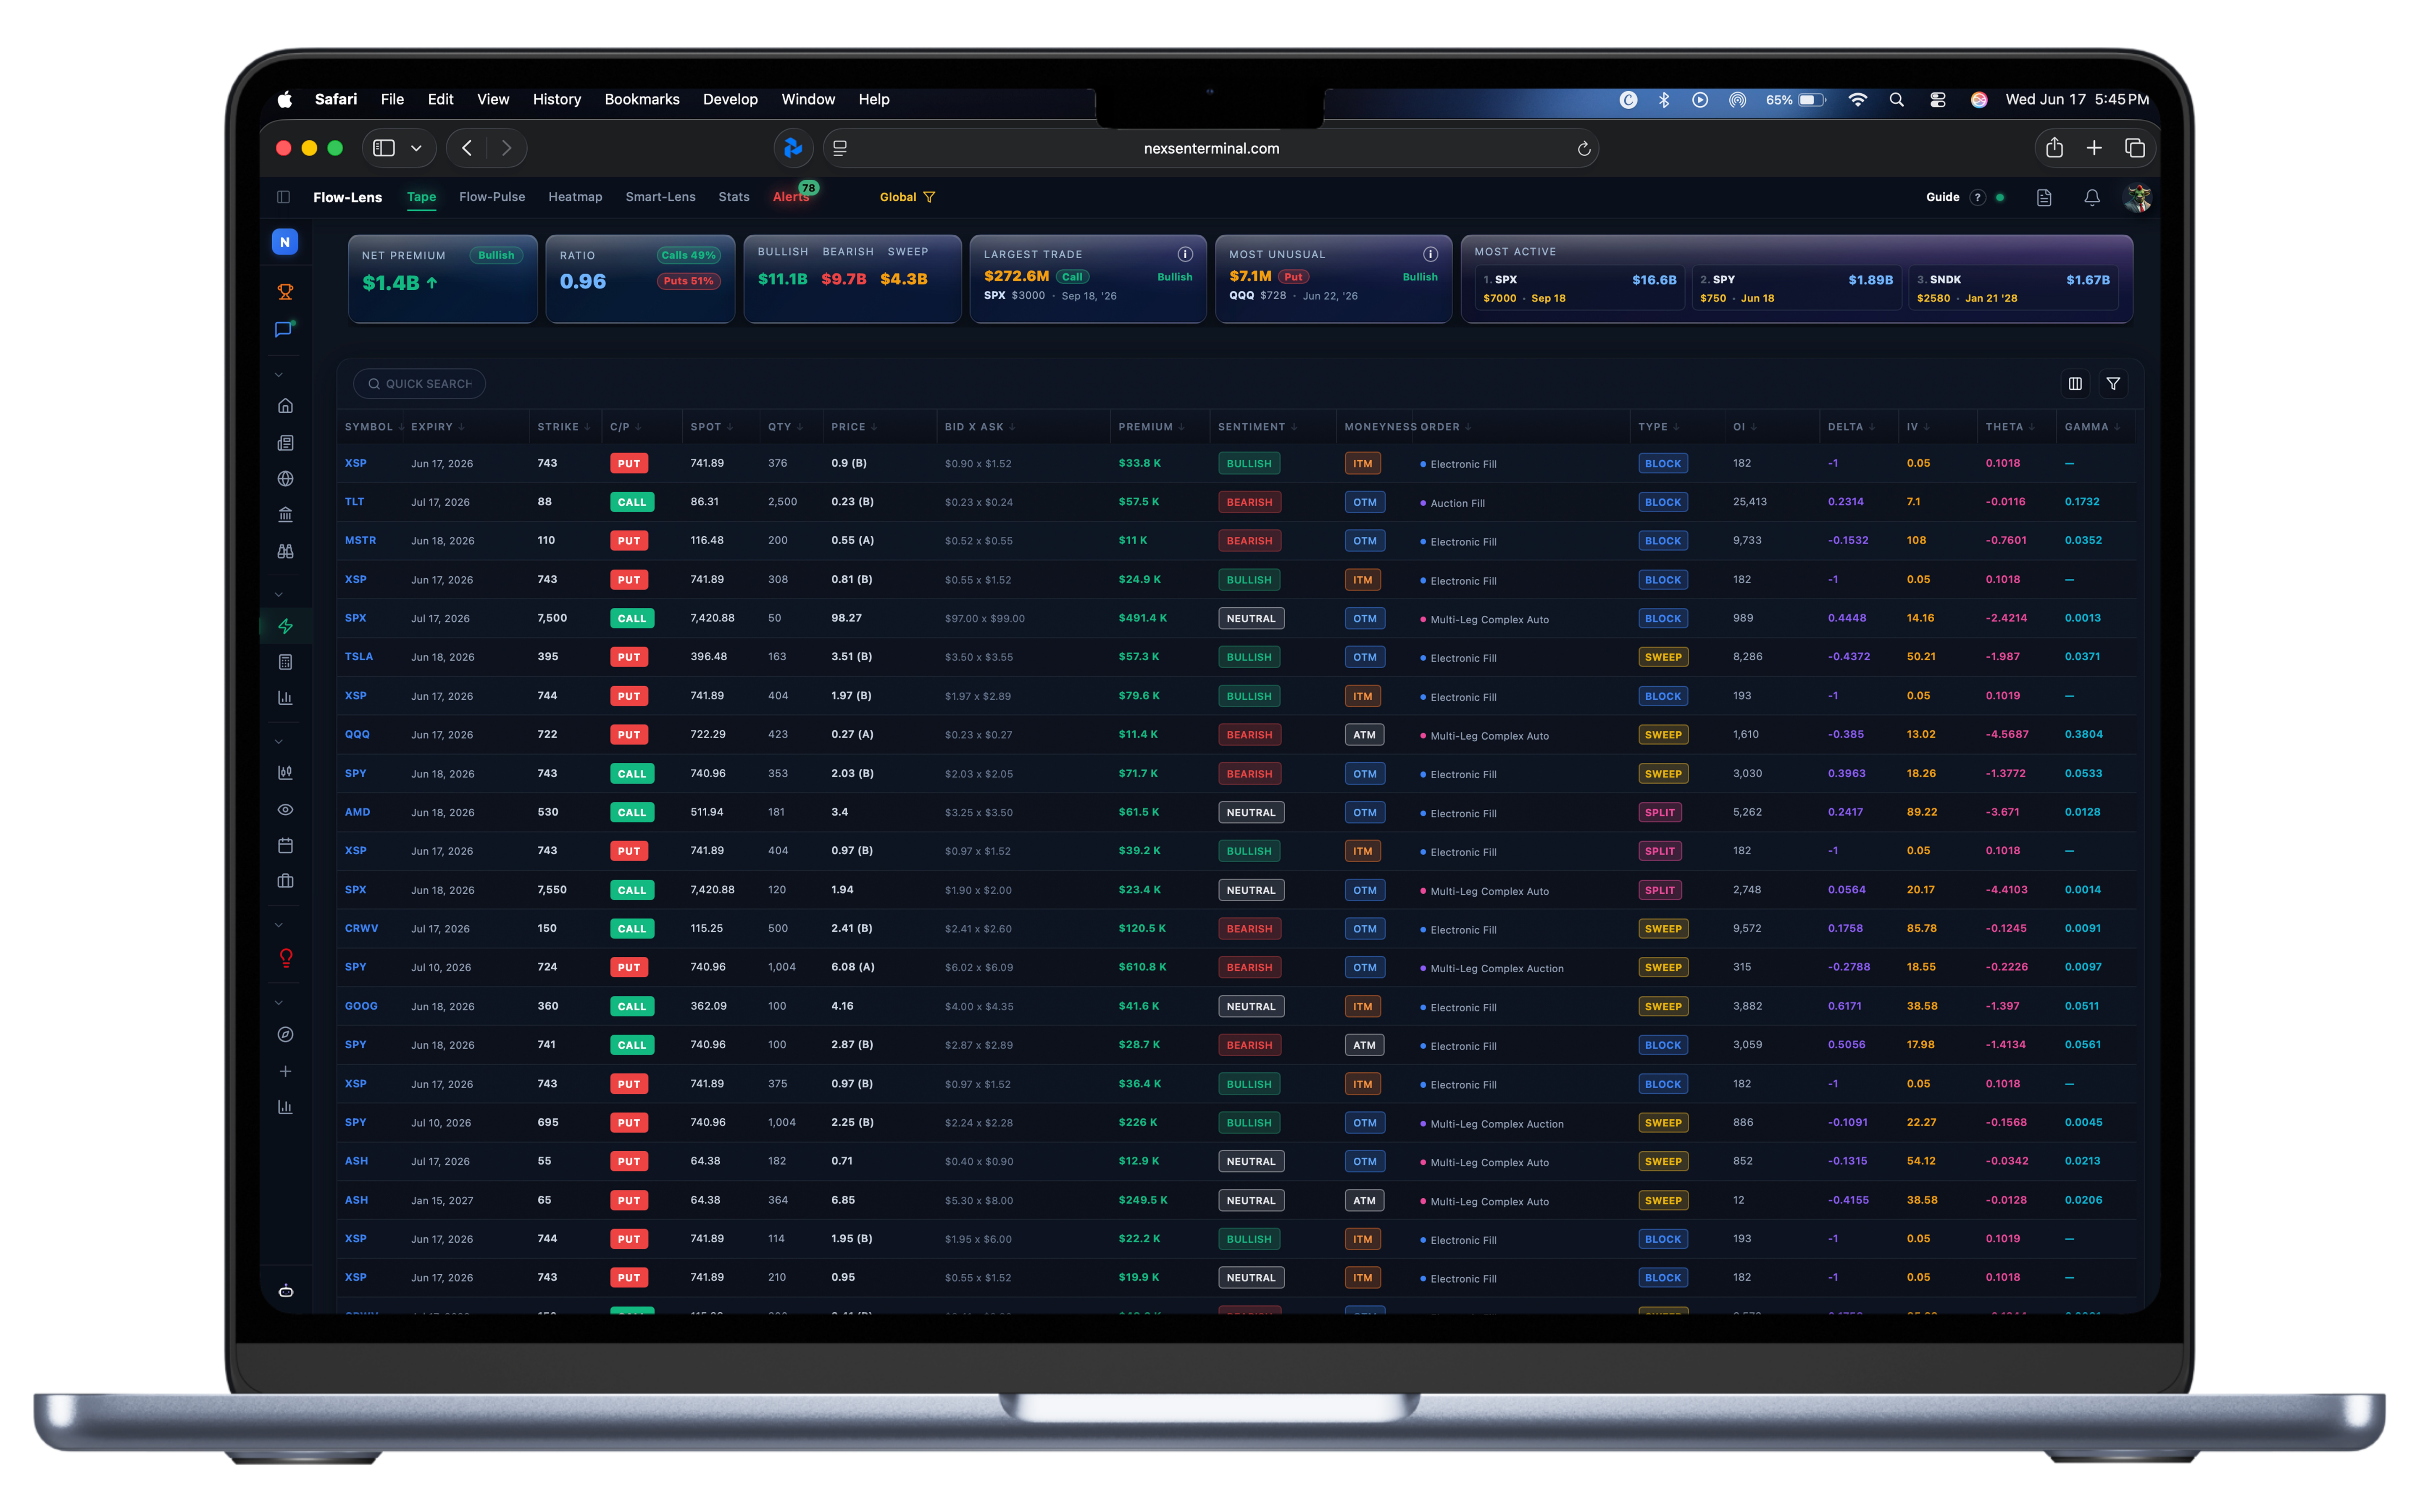Focus the Quick Search field
This screenshot has height=1512, width=2420.
tap(419, 384)
